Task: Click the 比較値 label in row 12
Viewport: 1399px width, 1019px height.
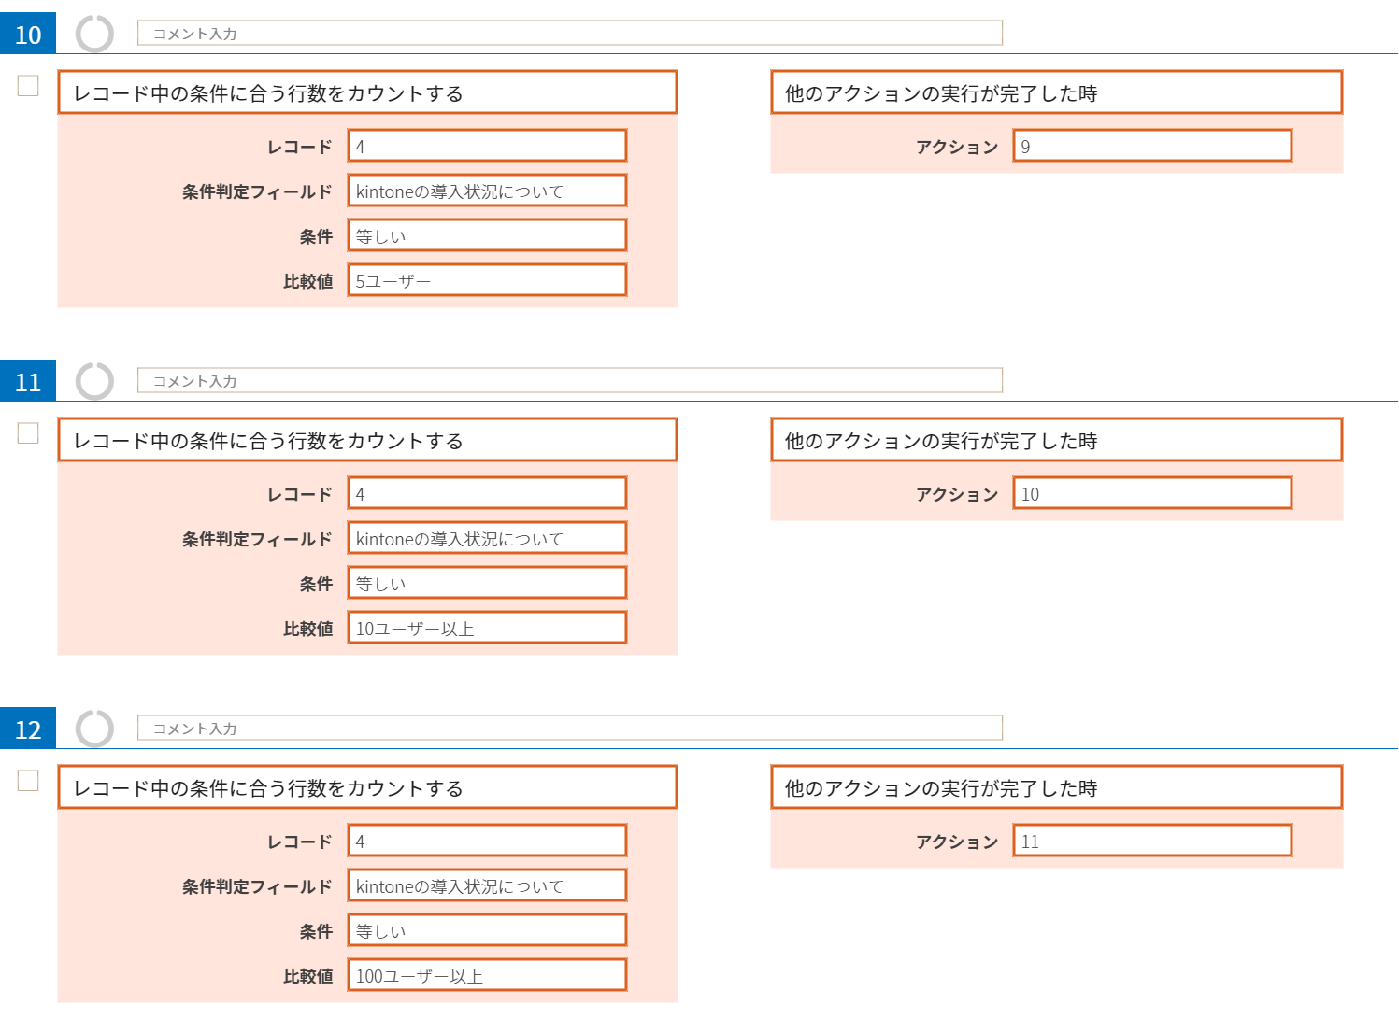Action: [307, 976]
